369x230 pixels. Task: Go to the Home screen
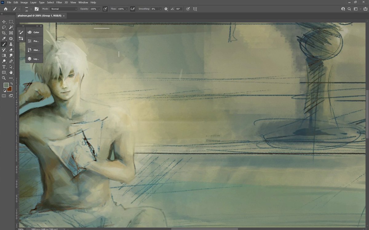coord(6,9)
